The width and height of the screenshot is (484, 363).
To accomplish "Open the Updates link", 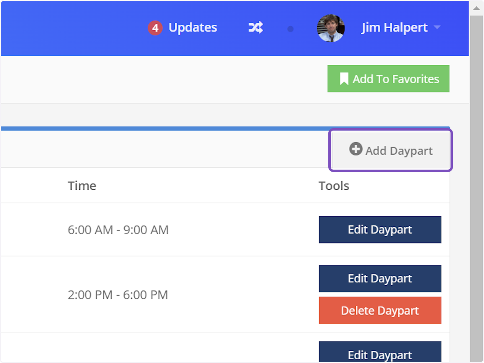I will [192, 27].
